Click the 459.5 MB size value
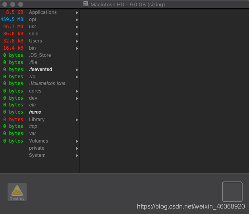The width and height of the screenshot is (249, 214). 12,19
